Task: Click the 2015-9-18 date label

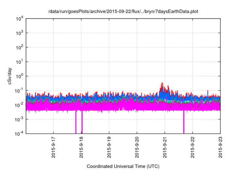Action: coord(81,147)
